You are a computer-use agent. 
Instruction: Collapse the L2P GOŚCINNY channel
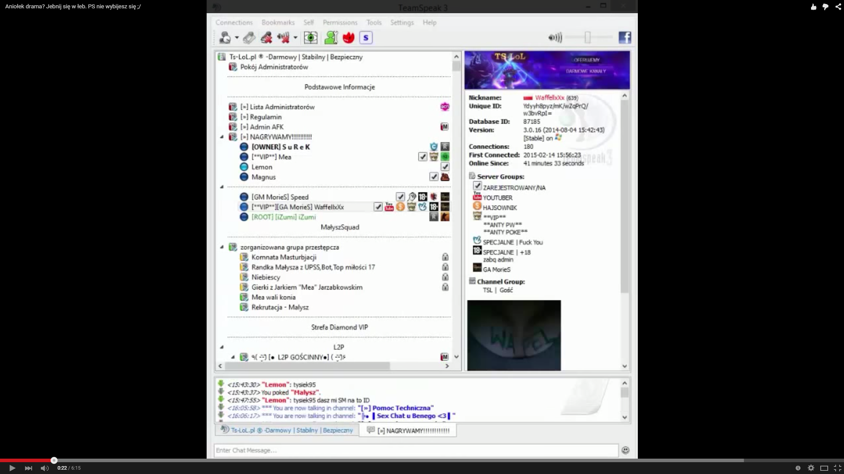233,357
